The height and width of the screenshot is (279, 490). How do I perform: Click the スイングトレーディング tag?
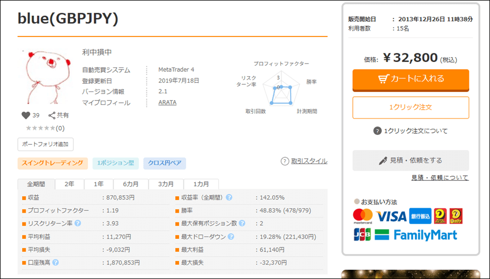pos(53,163)
